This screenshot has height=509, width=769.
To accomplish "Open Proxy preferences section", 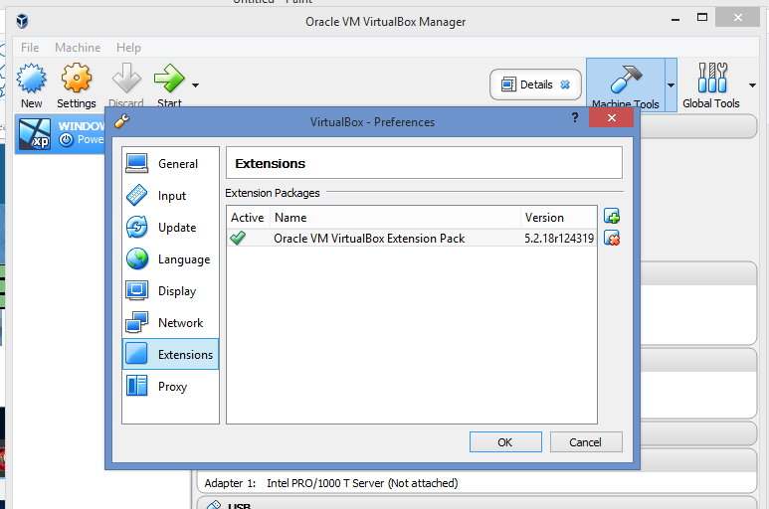I will coord(170,386).
